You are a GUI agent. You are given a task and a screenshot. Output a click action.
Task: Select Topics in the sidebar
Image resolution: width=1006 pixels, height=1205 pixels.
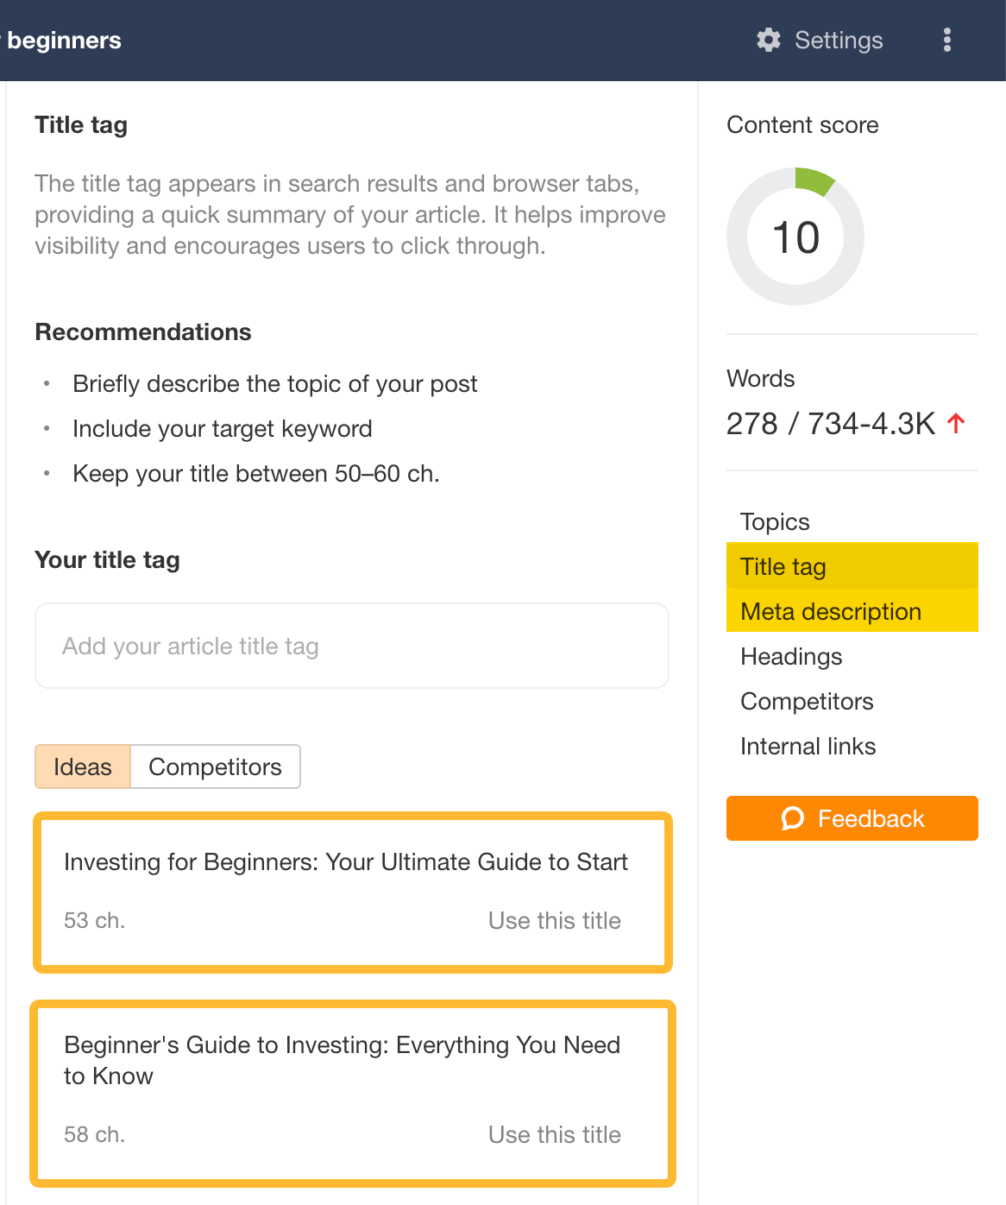click(x=774, y=521)
